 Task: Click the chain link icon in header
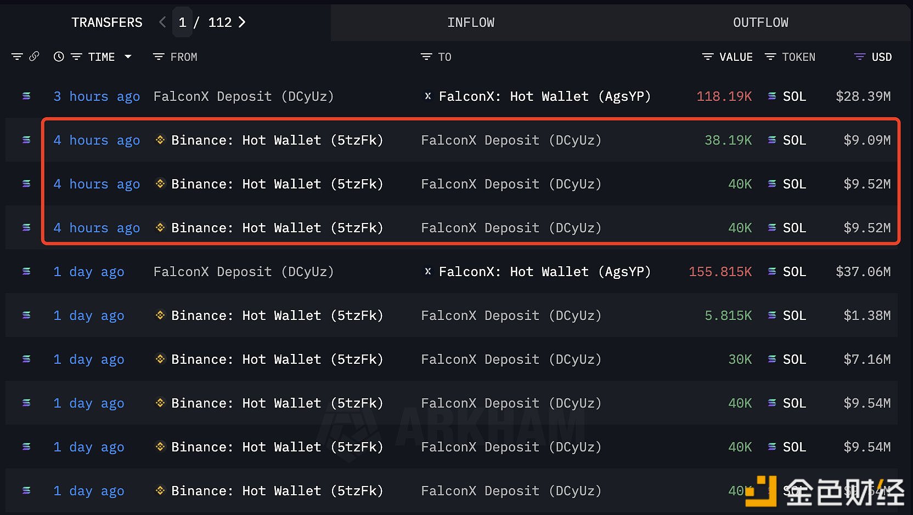(x=34, y=56)
